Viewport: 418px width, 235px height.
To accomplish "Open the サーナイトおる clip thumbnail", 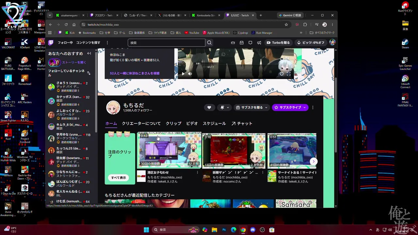I will tap(292, 150).
